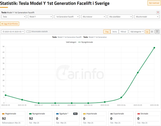The image size is (161, 126).
Task: Click the Skrotade red category icon
Action: point(138,114)
